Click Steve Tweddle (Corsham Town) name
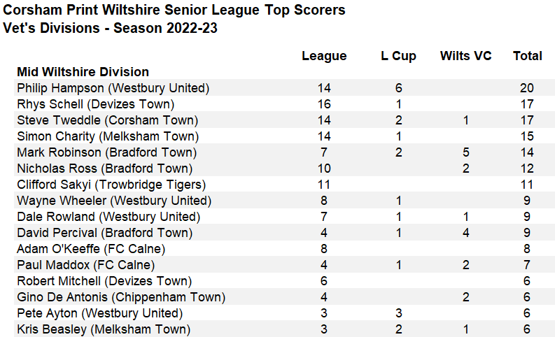The height and width of the screenshot is (337, 555). coord(107,120)
